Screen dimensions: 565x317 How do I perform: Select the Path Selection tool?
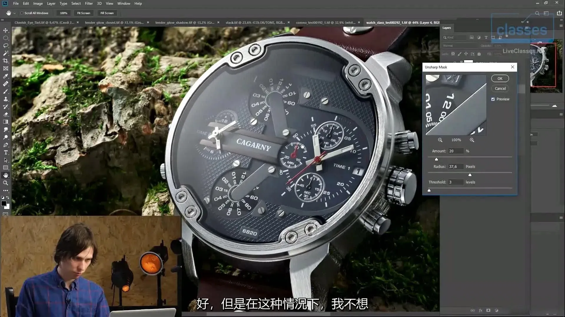[x=6, y=160]
